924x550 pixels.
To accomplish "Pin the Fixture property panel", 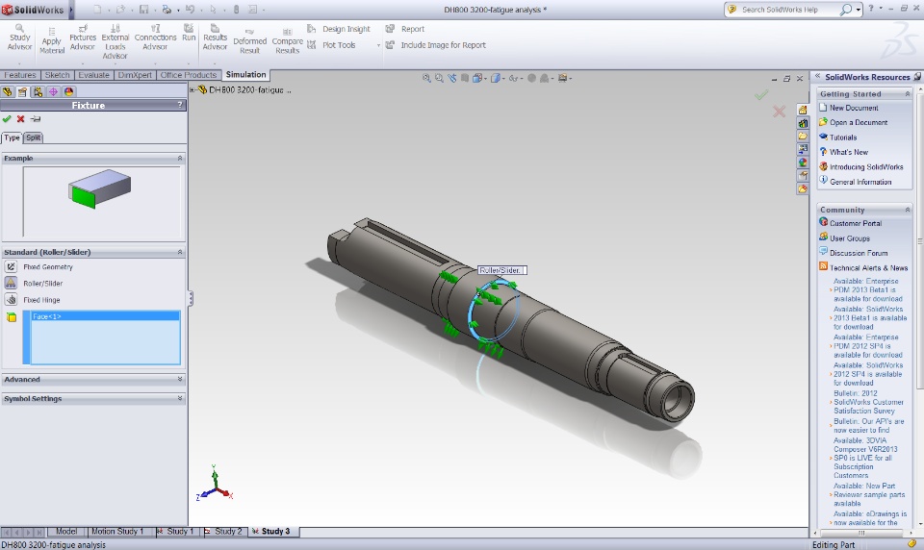I will [36, 119].
